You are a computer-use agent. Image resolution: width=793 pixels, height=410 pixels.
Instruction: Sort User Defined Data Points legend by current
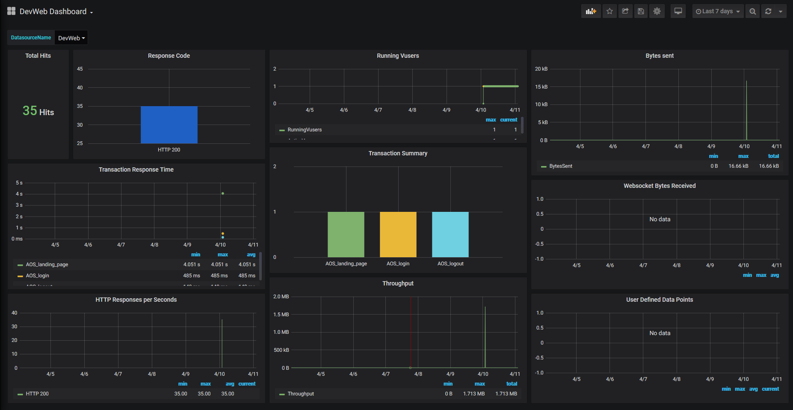[x=770, y=389]
